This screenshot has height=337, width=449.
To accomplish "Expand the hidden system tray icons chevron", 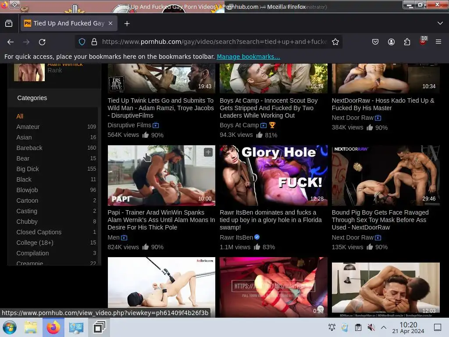I will pos(384,327).
